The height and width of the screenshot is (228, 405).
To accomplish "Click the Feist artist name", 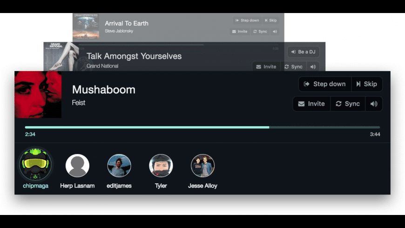I will [x=79, y=103].
